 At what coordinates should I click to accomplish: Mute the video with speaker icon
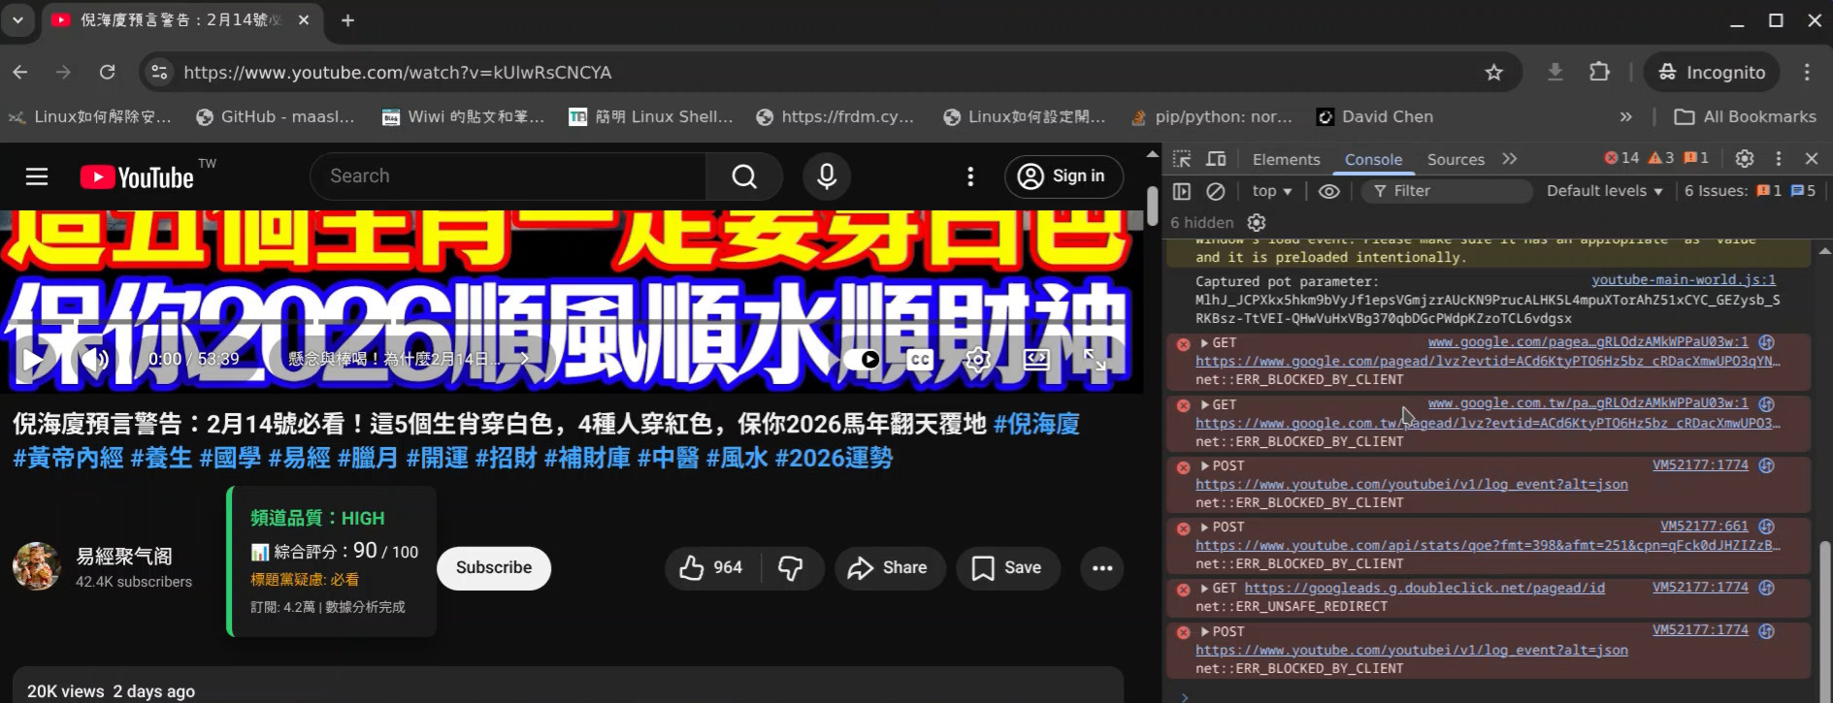(x=94, y=360)
